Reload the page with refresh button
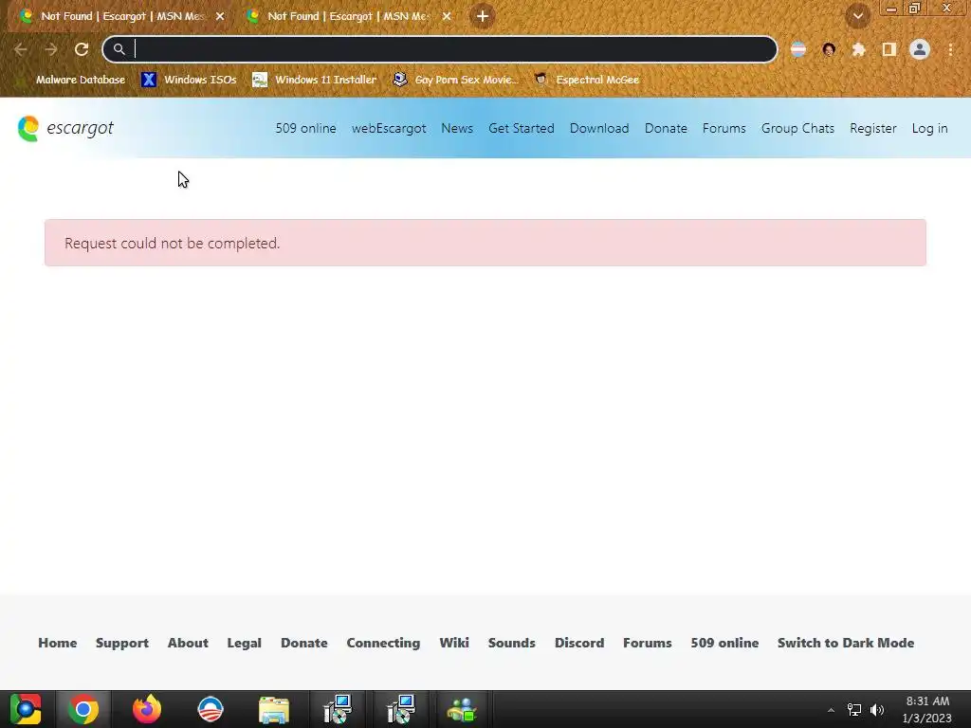 tap(82, 49)
